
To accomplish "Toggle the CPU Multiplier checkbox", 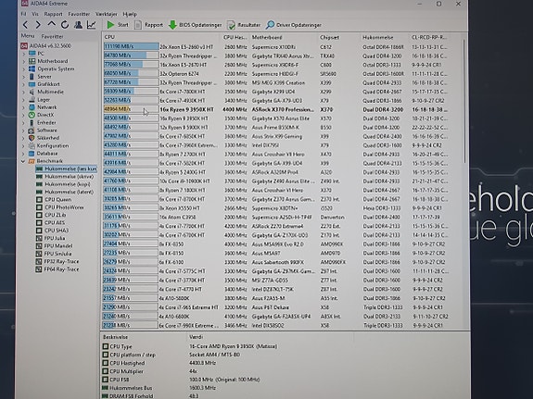I will click(x=106, y=371).
